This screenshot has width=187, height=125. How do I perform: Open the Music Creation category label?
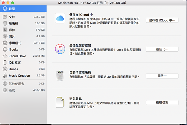click(19, 76)
